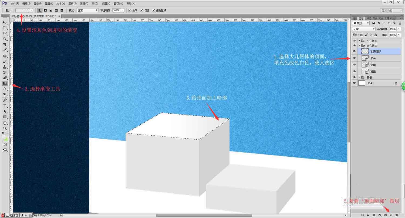Open the layer blend mode dropdown
This screenshot has height=218, width=405.
(x=363, y=29)
